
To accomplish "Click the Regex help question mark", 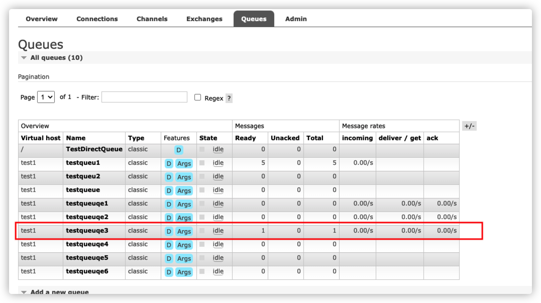I will coord(229,98).
